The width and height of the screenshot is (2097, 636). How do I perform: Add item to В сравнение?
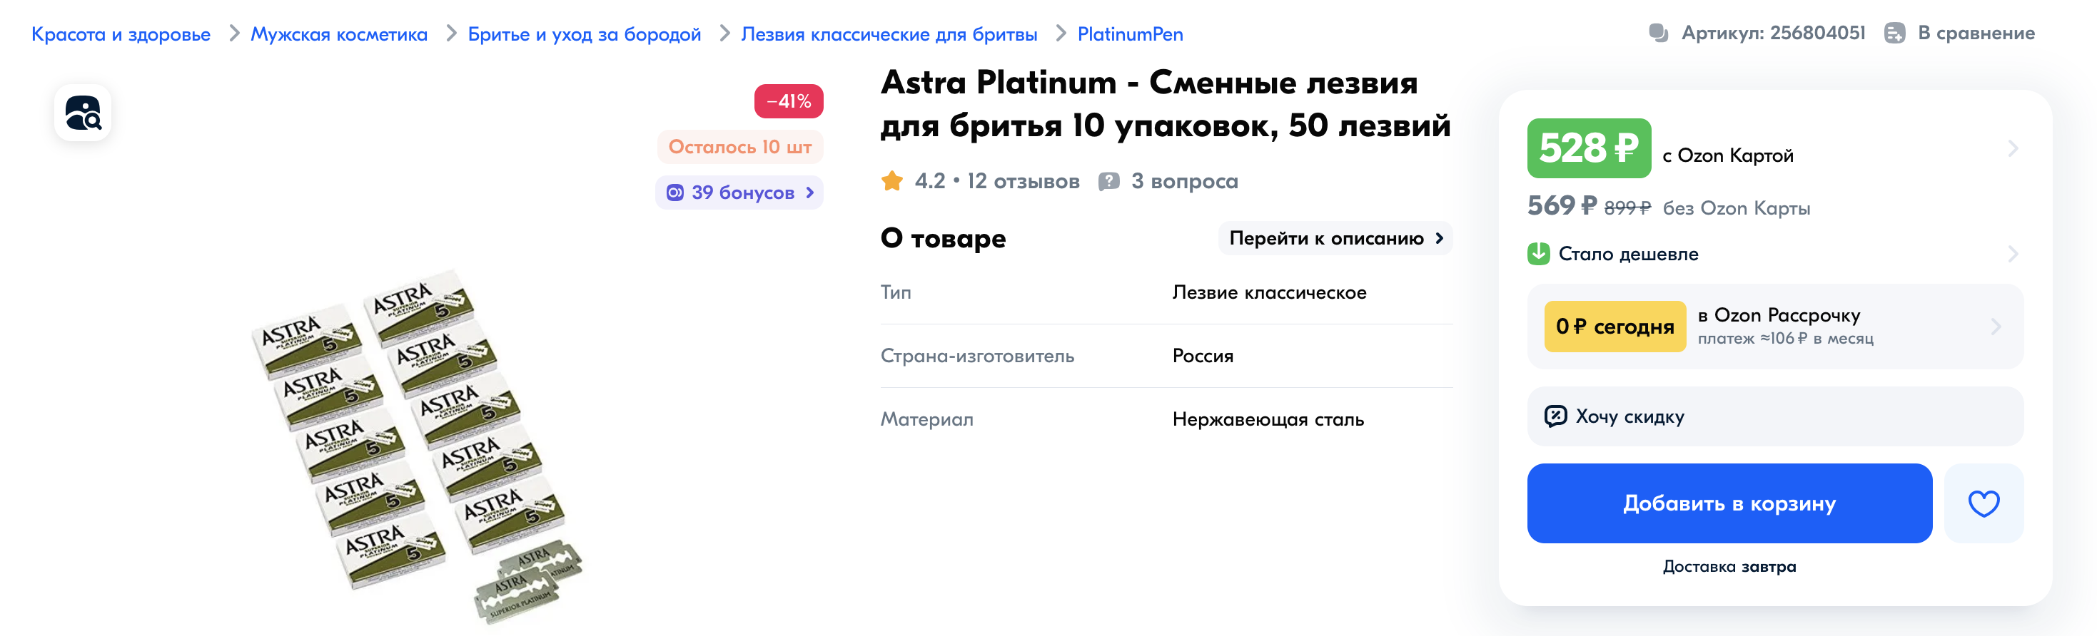click(1976, 34)
